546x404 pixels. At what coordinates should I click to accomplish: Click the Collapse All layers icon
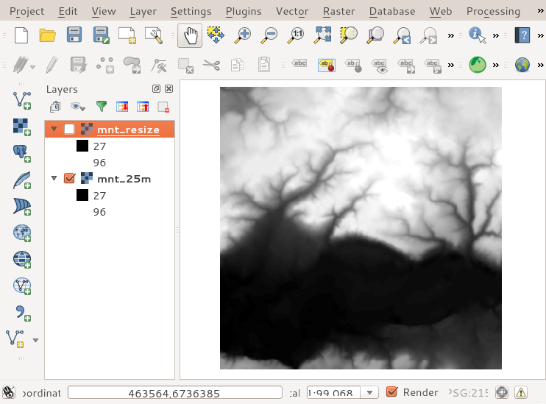(x=143, y=107)
